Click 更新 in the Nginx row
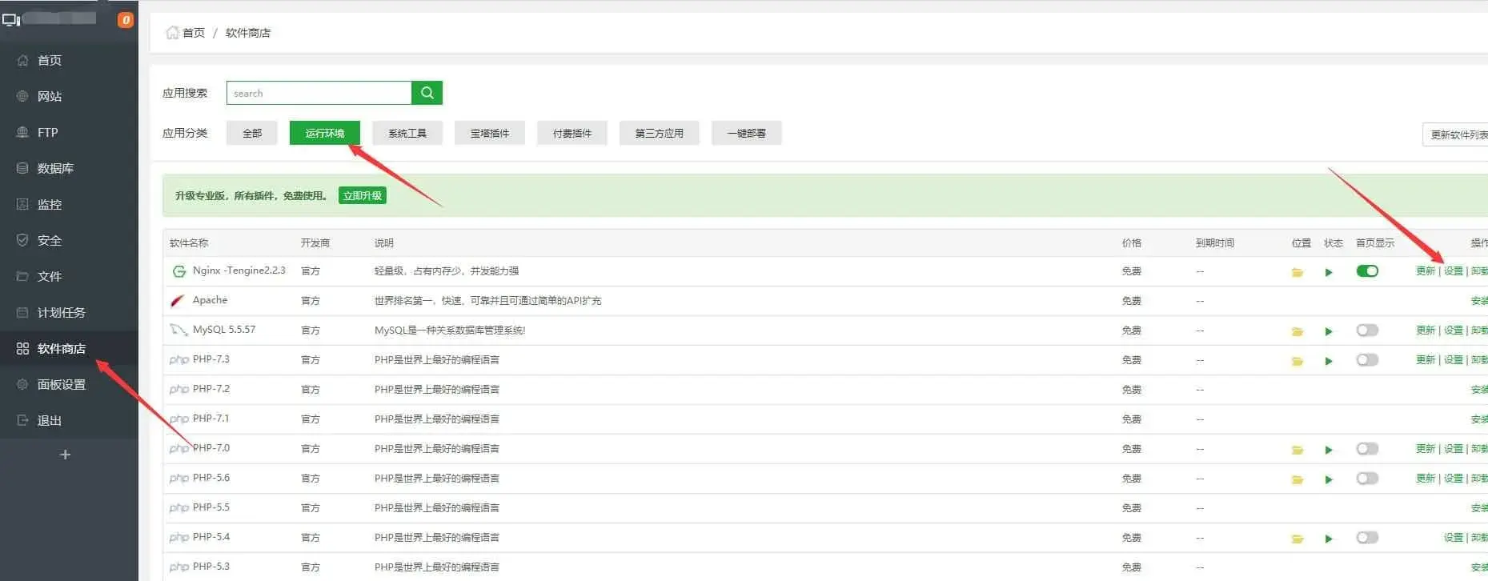Screen dimensions: 1488x581 1426,271
